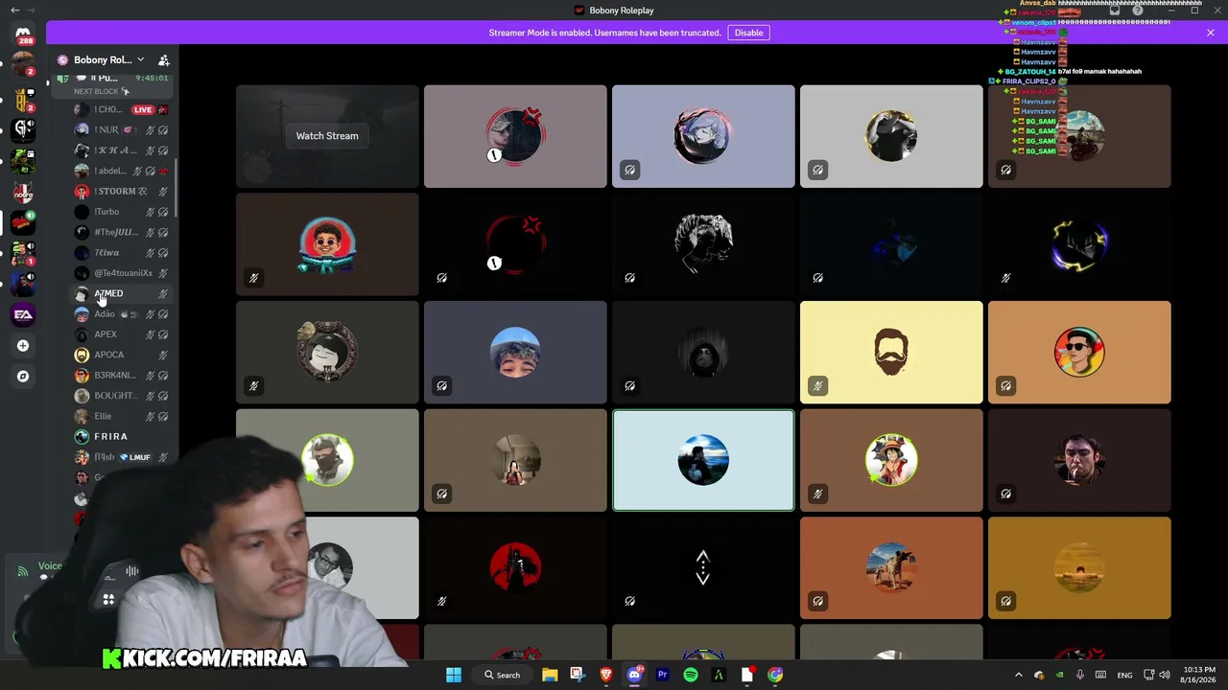Open File Explorer from taskbar
Viewport: 1228px width, 690px height.
tap(550, 675)
